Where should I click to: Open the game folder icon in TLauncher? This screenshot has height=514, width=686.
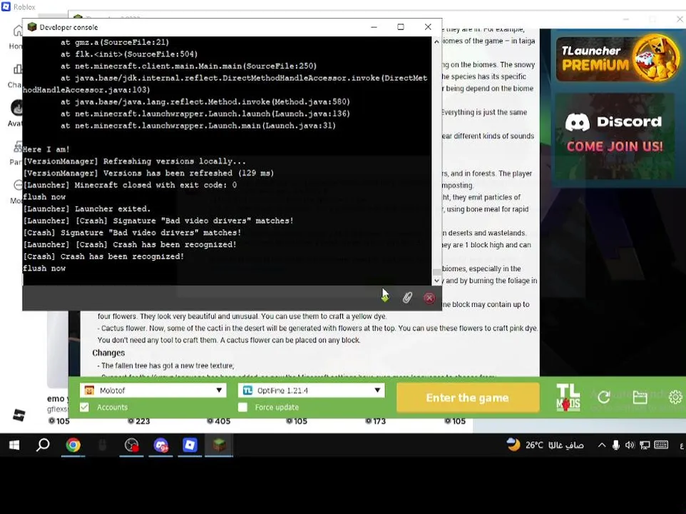point(640,397)
